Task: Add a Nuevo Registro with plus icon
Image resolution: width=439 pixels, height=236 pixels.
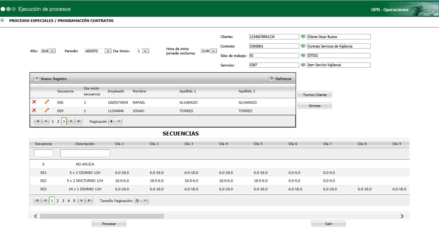Action: click(x=37, y=78)
